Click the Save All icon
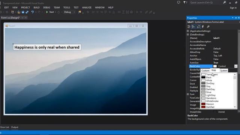The image size is (240, 135). tap(27, 12)
